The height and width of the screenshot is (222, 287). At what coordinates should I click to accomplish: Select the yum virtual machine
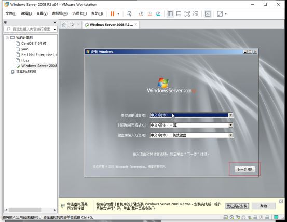[25, 49]
